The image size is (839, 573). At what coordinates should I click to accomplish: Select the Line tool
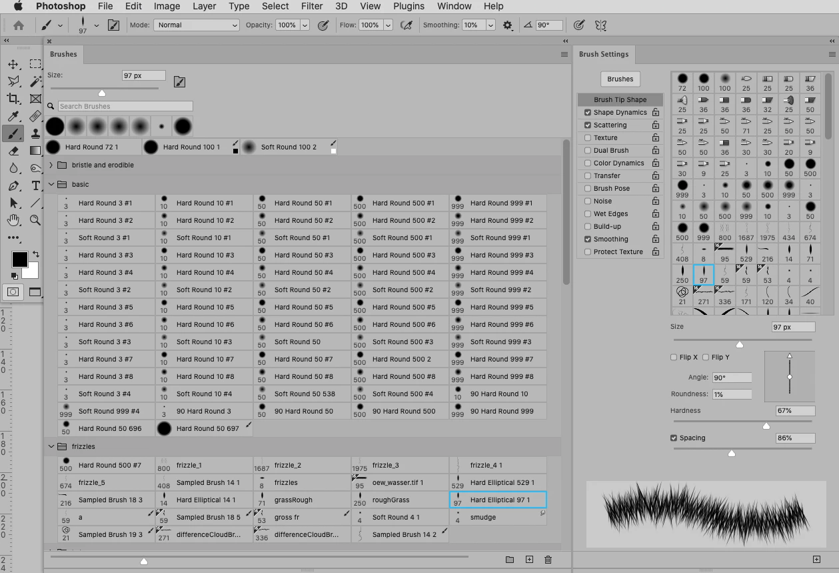[35, 203]
